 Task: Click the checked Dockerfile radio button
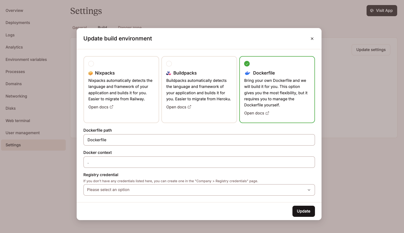(247, 64)
